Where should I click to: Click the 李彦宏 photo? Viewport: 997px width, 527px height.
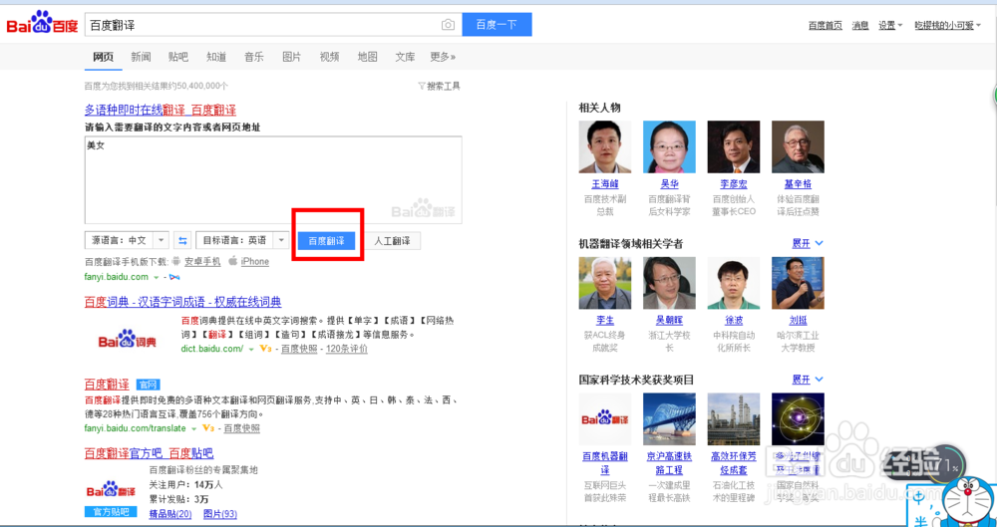[x=733, y=146]
